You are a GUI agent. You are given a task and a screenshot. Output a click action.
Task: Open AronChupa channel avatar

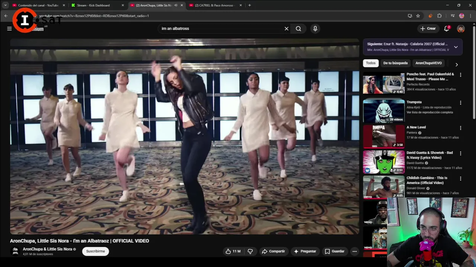(x=15, y=251)
